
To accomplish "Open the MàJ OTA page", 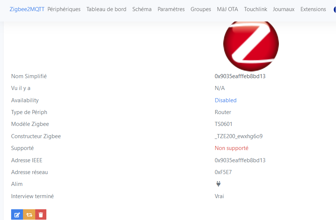I will (x=227, y=9).
